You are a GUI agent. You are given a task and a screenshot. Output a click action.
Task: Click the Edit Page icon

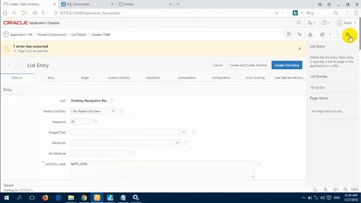click(x=322, y=34)
